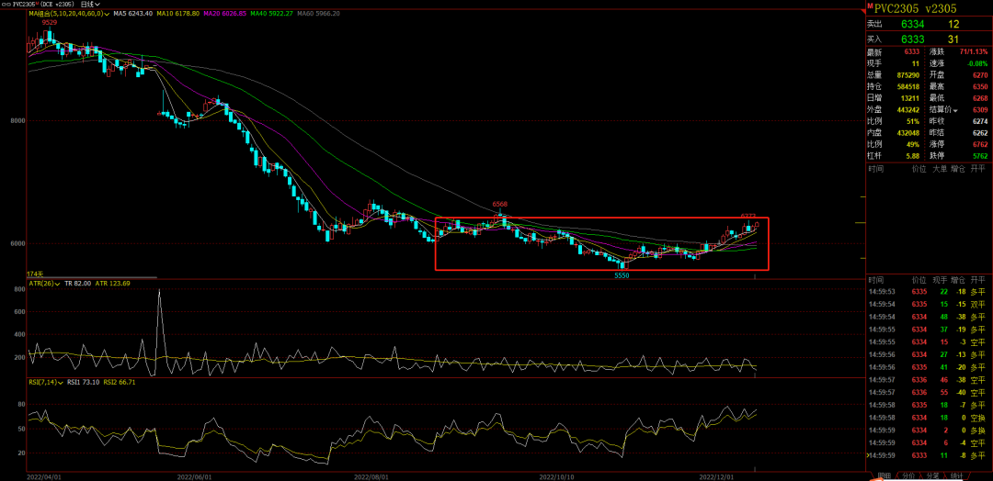The height and width of the screenshot is (481, 993).
Task: Click the RSI2 66.71 label
Action: 119,382
